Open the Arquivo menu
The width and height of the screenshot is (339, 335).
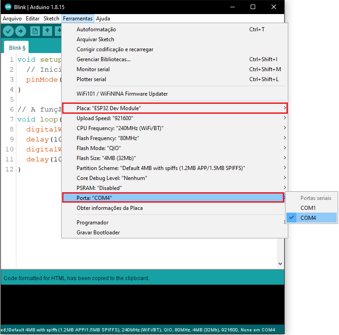tap(12, 19)
